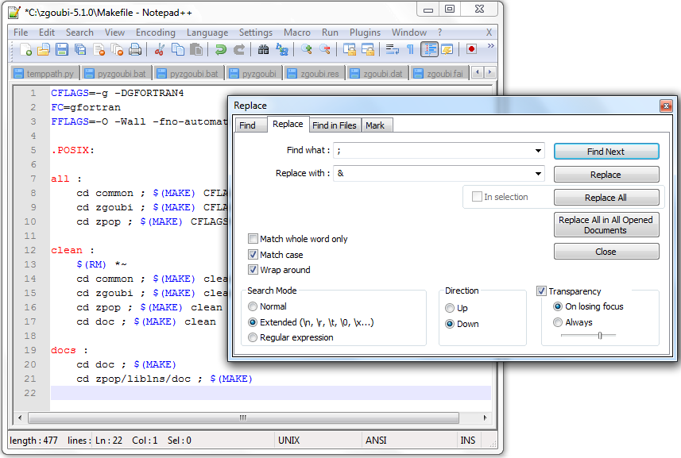Screen dimensions: 681x458
Task: Expand the Find what dropdown
Action: pyautogui.click(x=538, y=150)
